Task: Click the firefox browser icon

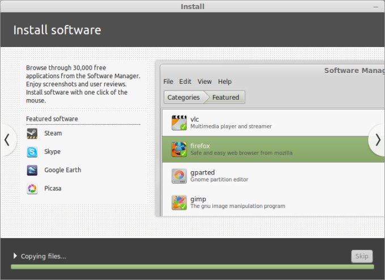Action: pyautogui.click(x=179, y=149)
